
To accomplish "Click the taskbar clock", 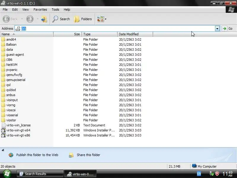I will coord(228,174).
